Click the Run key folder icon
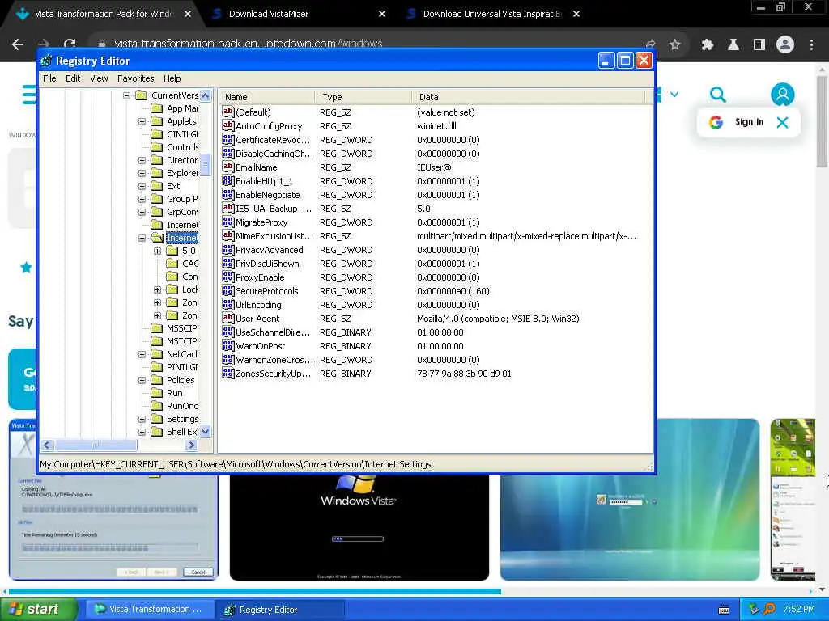 point(156,392)
